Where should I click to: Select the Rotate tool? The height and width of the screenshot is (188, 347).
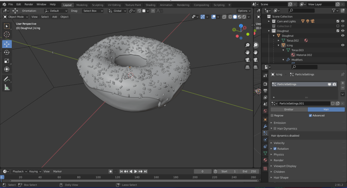[7, 52]
